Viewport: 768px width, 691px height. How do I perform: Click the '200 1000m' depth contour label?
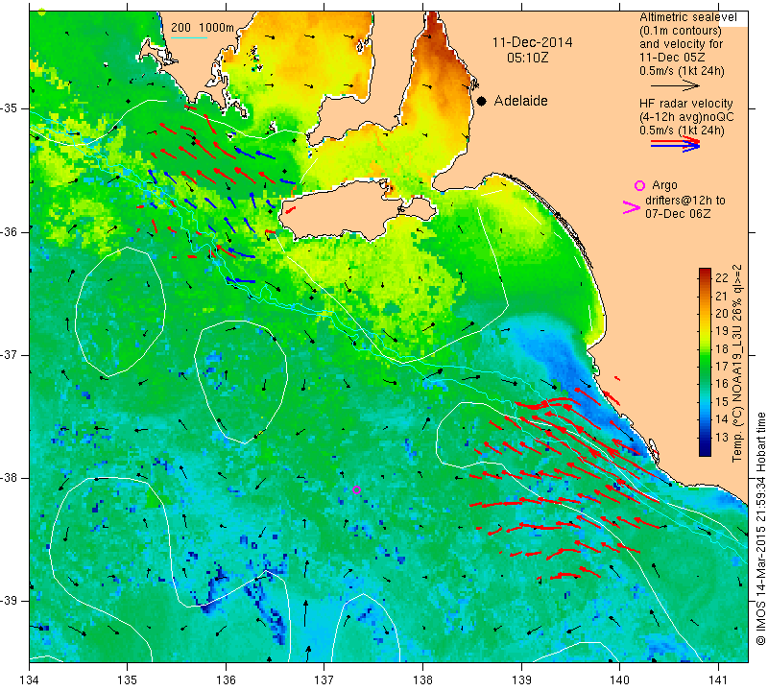point(203,28)
